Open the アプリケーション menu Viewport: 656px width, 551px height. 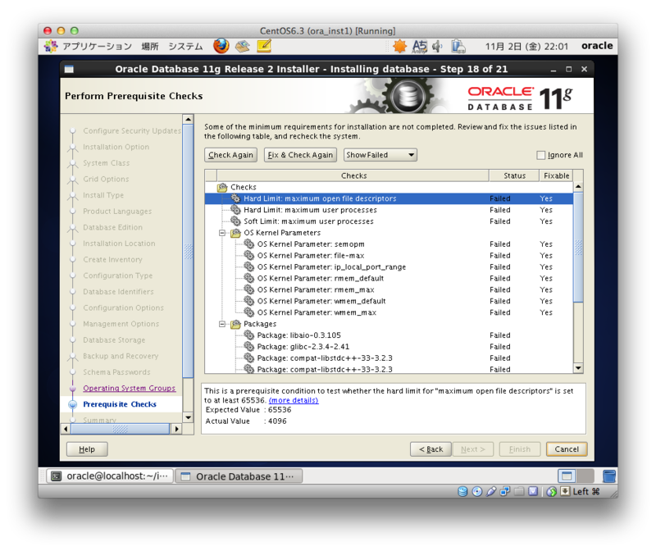97,47
